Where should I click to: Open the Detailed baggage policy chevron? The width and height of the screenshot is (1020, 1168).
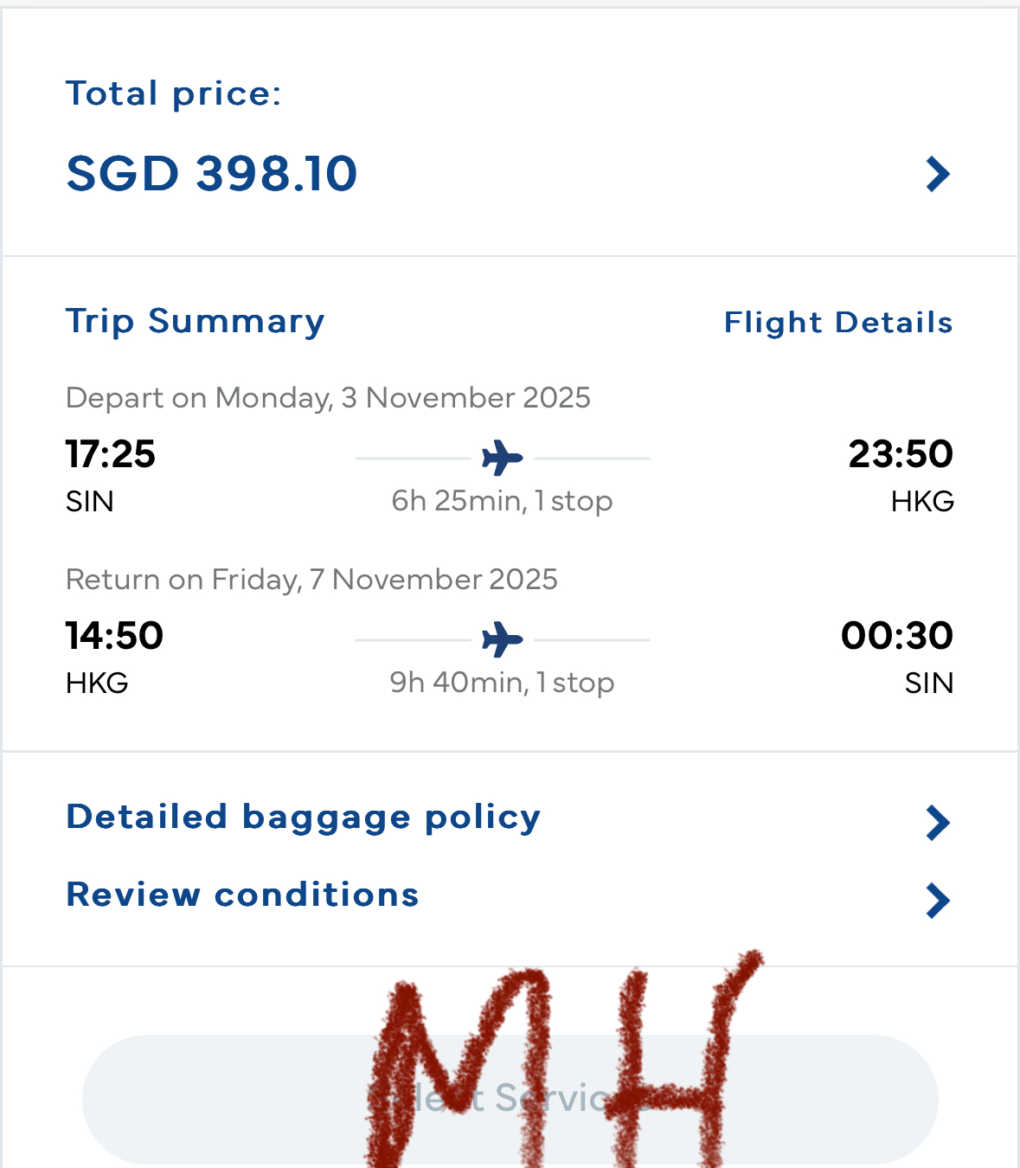[938, 823]
